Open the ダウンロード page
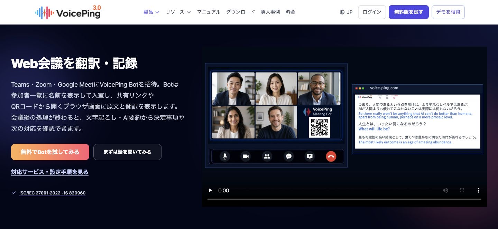The height and width of the screenshot is (229, 498). (x=240, y=12)
